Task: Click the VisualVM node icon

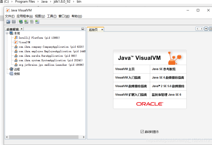Action: pyautogui.click(x=16, y=42)
